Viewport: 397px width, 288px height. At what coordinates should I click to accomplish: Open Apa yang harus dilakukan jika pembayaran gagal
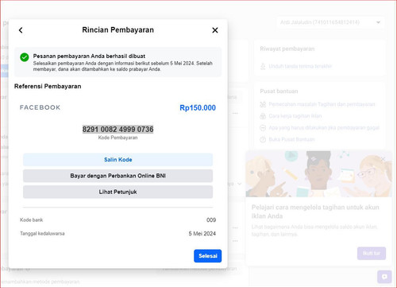324,128
